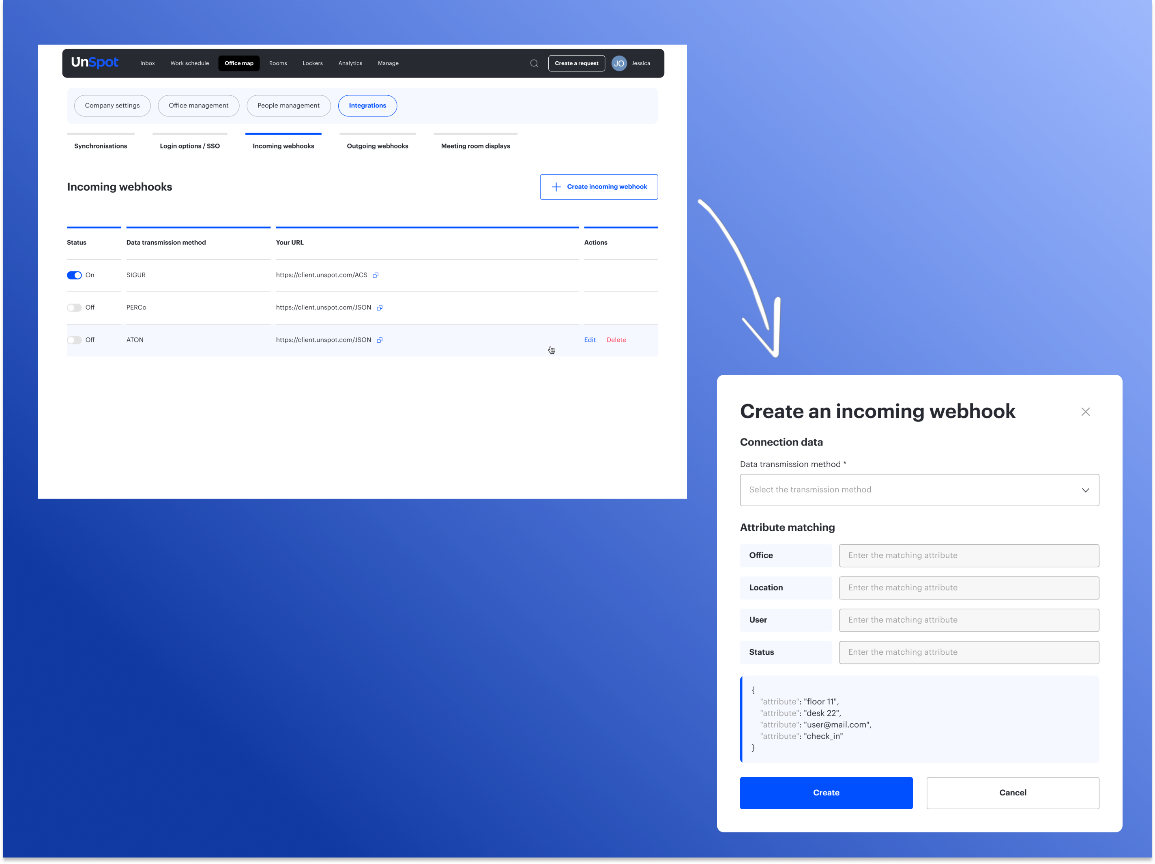Click the "floor 11" JSON value
The image size is (1155, 864).
pos(821,701)
